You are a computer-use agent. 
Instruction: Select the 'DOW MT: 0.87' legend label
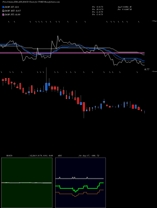[x=13, y=11]
